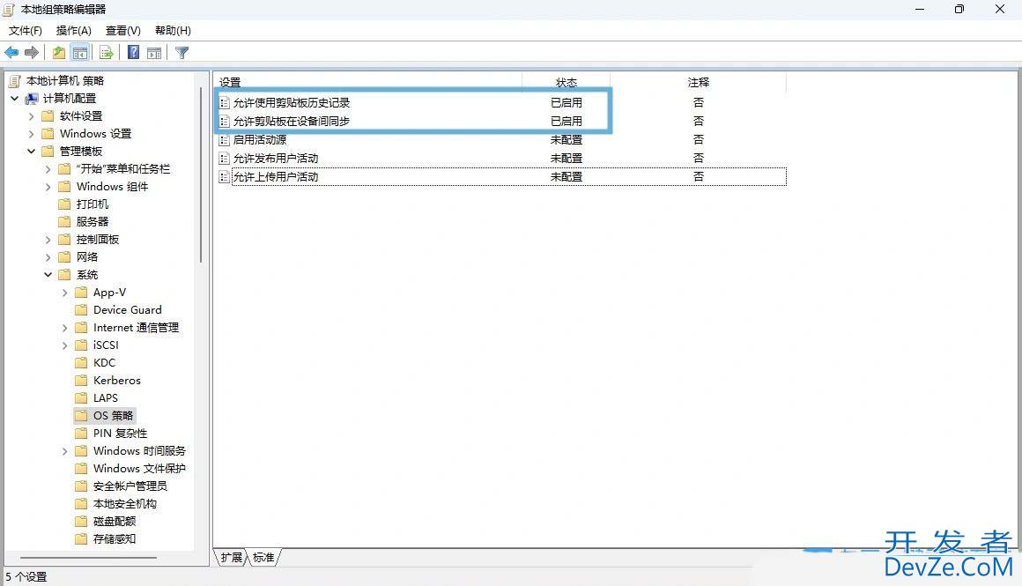Collapse the 计算机配置 node
Viewport: 1022px width, 586px height.
[14, 99]
